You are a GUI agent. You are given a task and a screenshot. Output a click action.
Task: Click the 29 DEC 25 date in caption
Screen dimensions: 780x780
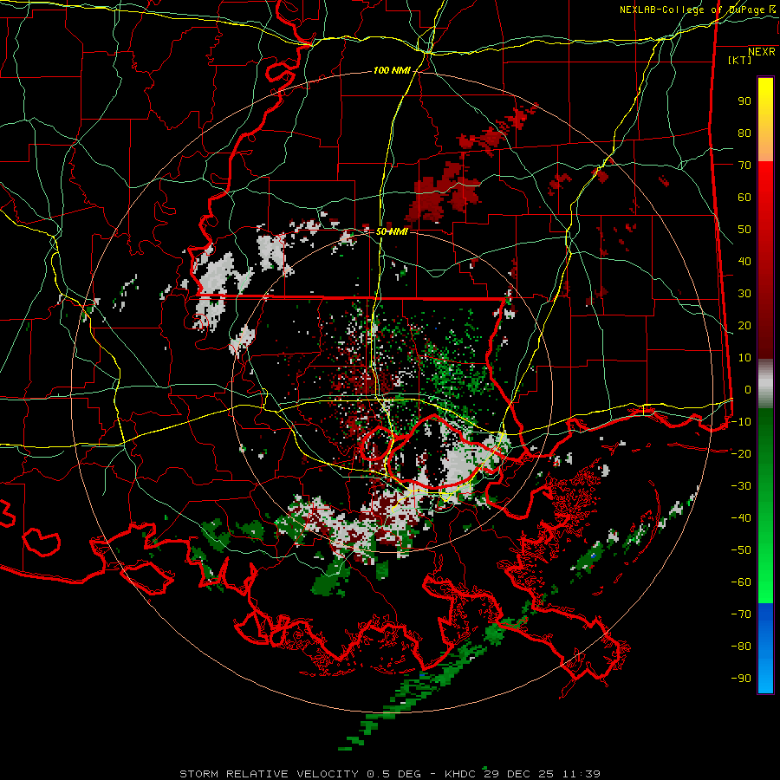click(x=519, y=774)
